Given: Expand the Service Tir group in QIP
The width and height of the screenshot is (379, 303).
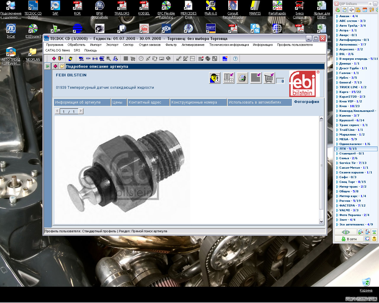Looking at the screenshot, I should 337,163.
